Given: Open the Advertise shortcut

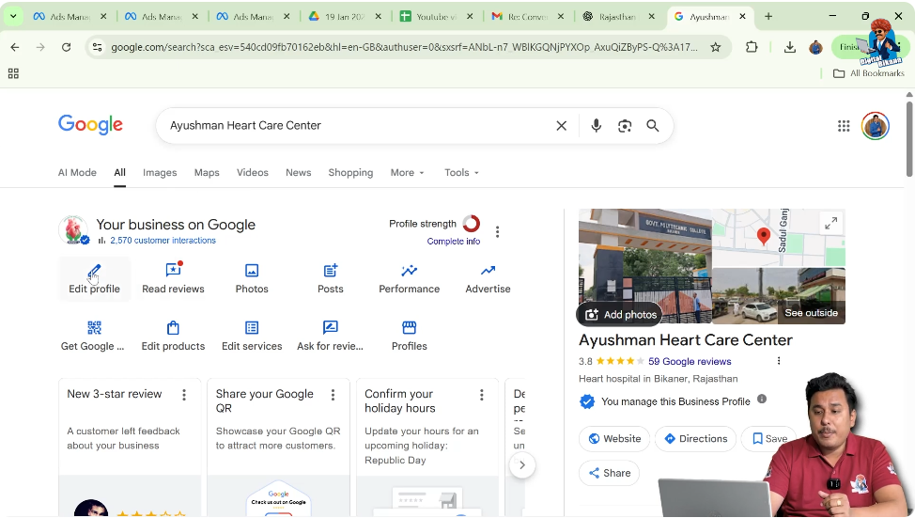Looking at the screenshot, I should coord(488,278).
